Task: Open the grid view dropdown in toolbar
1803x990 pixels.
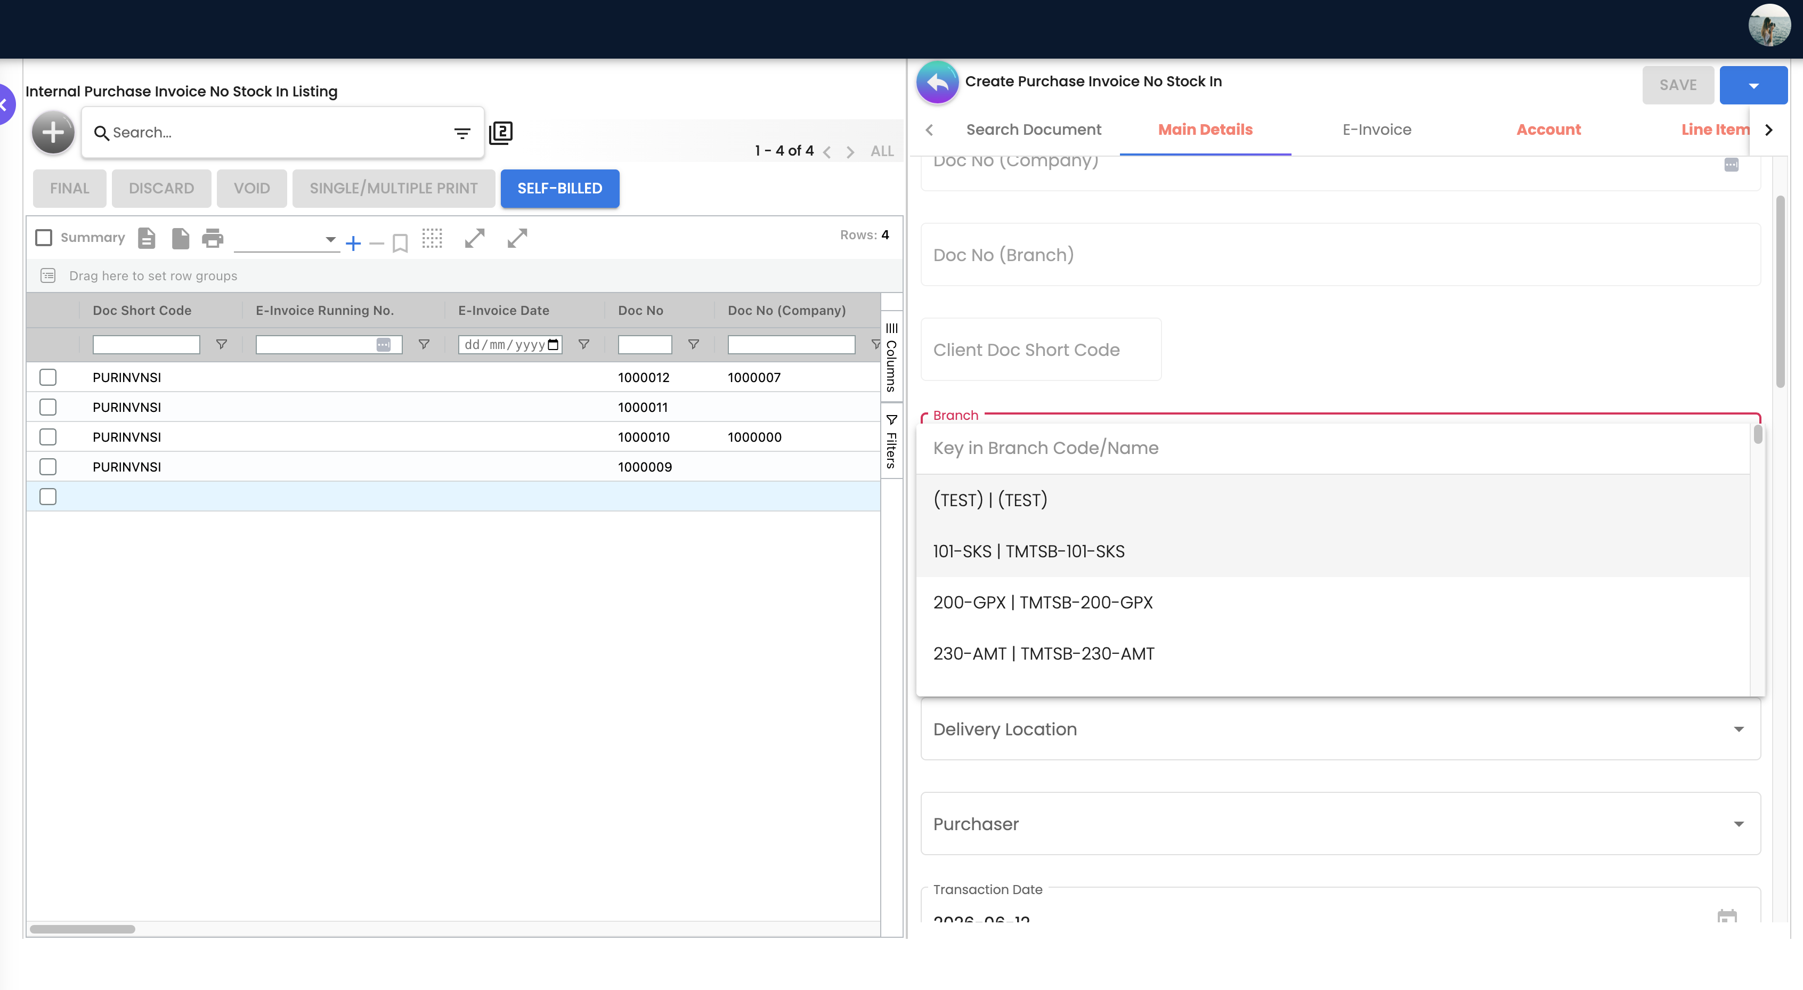Action: (x=287, y=239)
